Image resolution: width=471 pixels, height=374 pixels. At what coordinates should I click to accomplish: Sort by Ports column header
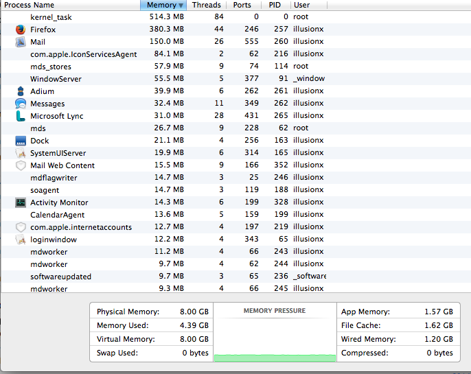point(242,5)
